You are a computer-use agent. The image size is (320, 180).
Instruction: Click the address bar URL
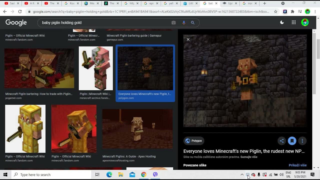(151, 11)
